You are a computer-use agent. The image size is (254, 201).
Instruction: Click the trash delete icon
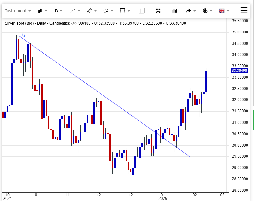(123, 11)
